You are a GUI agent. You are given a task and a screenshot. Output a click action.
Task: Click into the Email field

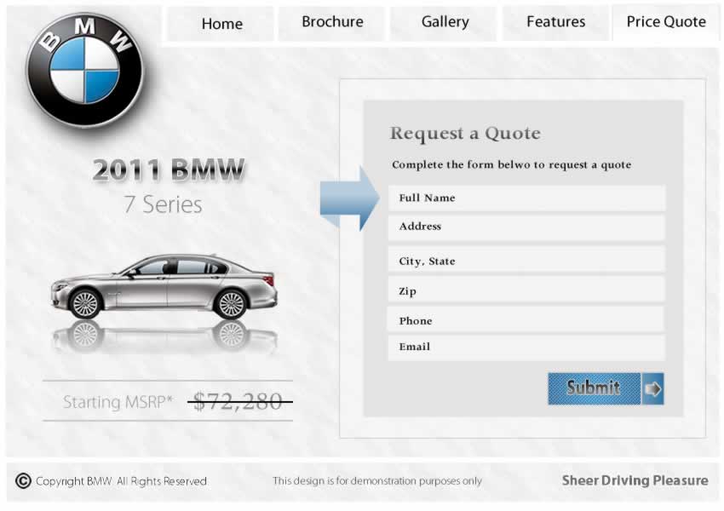pos(526,347)
